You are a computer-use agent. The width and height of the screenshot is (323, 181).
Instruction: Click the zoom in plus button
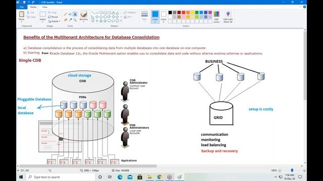coord(304,170)
